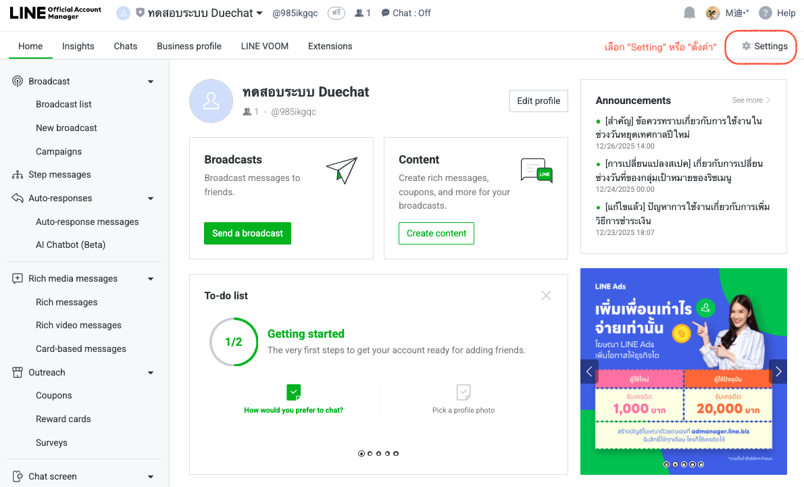Select fourth To-do list page dot

[387, 454]
